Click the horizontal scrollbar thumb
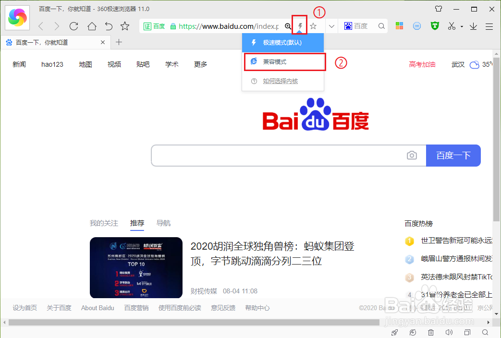This screenshot has height=338, width=501. tap(194, 322)
